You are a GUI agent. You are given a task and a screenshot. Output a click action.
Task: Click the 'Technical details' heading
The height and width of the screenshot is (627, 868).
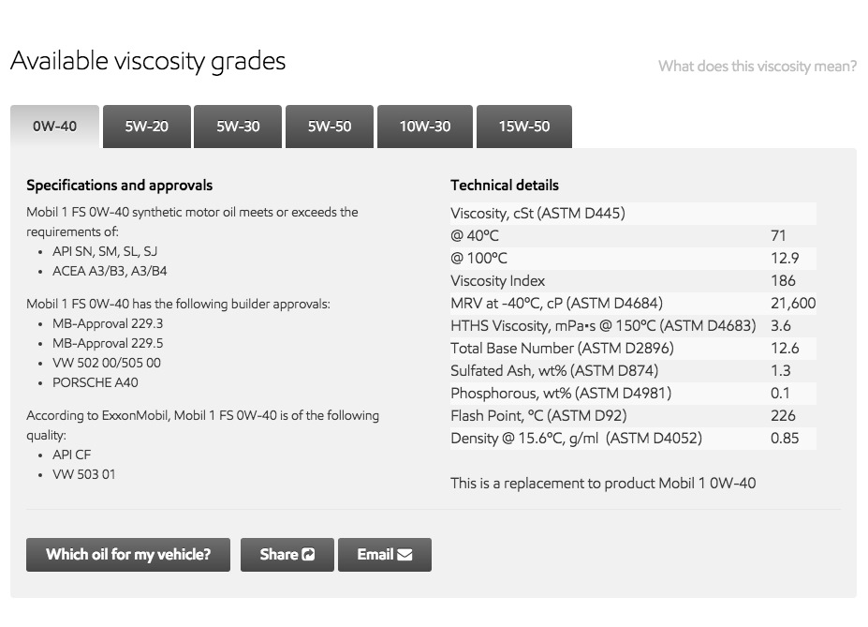pos(505,186)
